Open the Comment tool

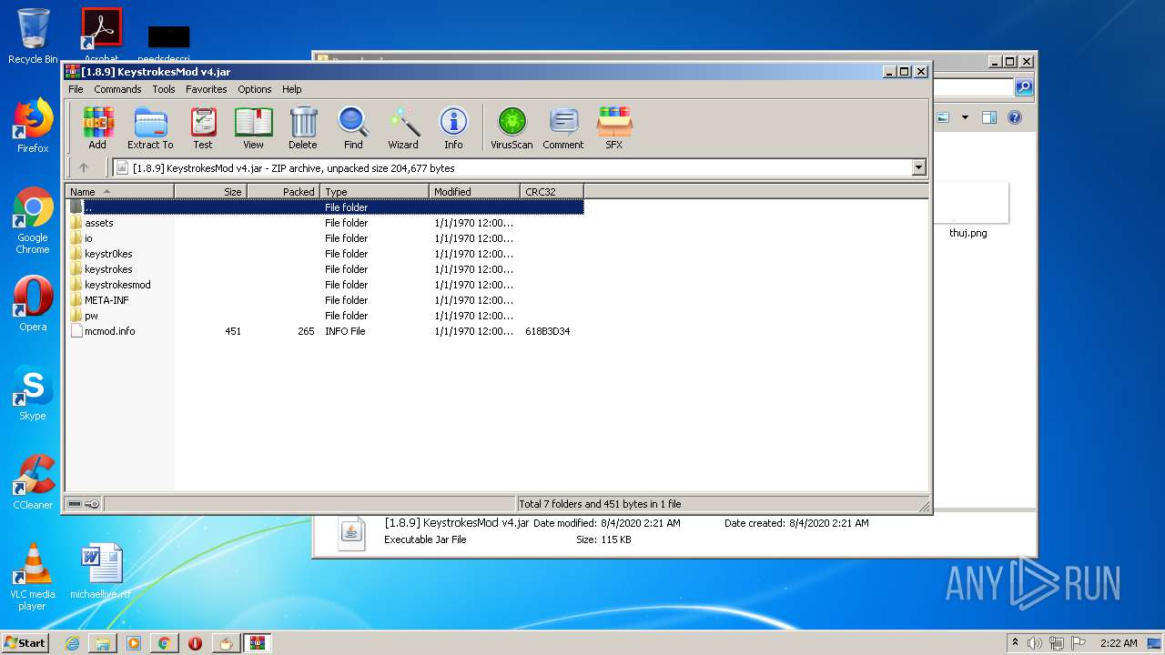563,128
